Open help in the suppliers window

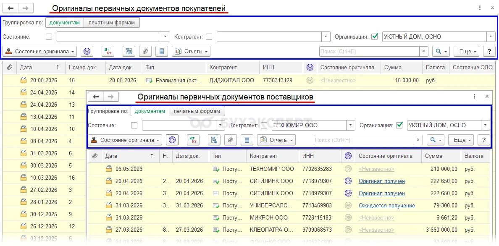(484, 140)
